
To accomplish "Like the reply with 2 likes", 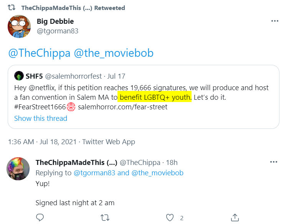I will 170,217.
